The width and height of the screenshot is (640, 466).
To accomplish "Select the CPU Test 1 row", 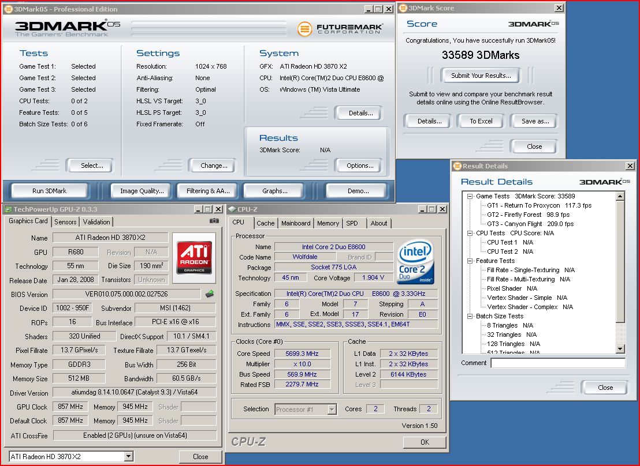I will (510, 242).
